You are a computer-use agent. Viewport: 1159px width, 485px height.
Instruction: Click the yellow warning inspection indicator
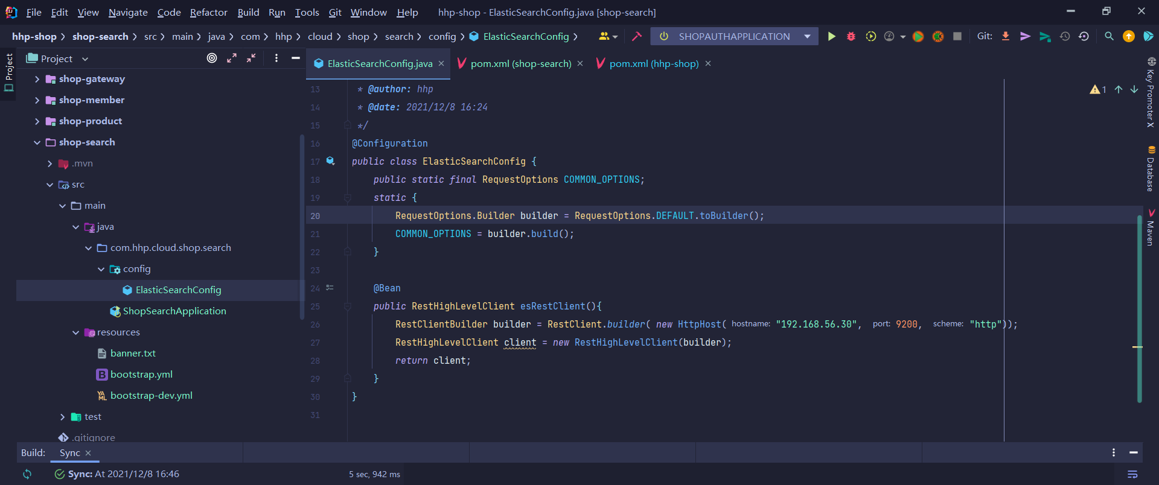tap(1098, 89)
